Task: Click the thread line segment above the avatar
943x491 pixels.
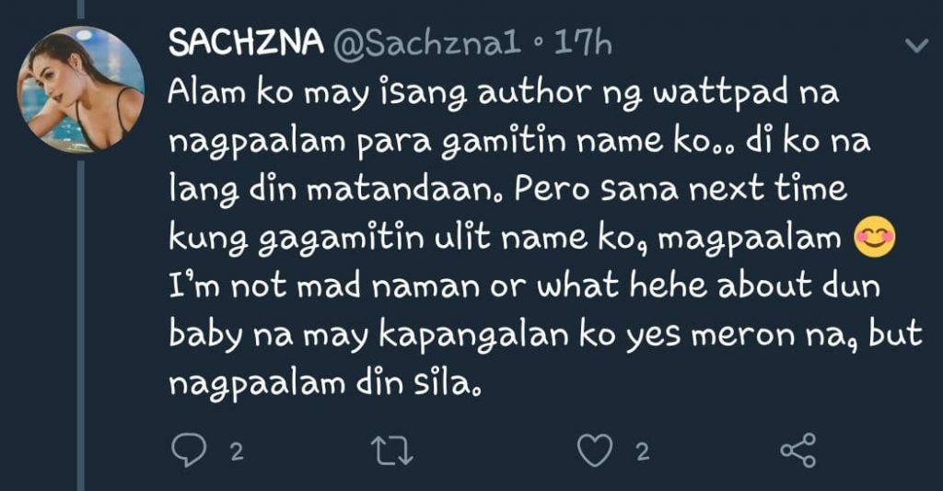Action: [81, 8]
